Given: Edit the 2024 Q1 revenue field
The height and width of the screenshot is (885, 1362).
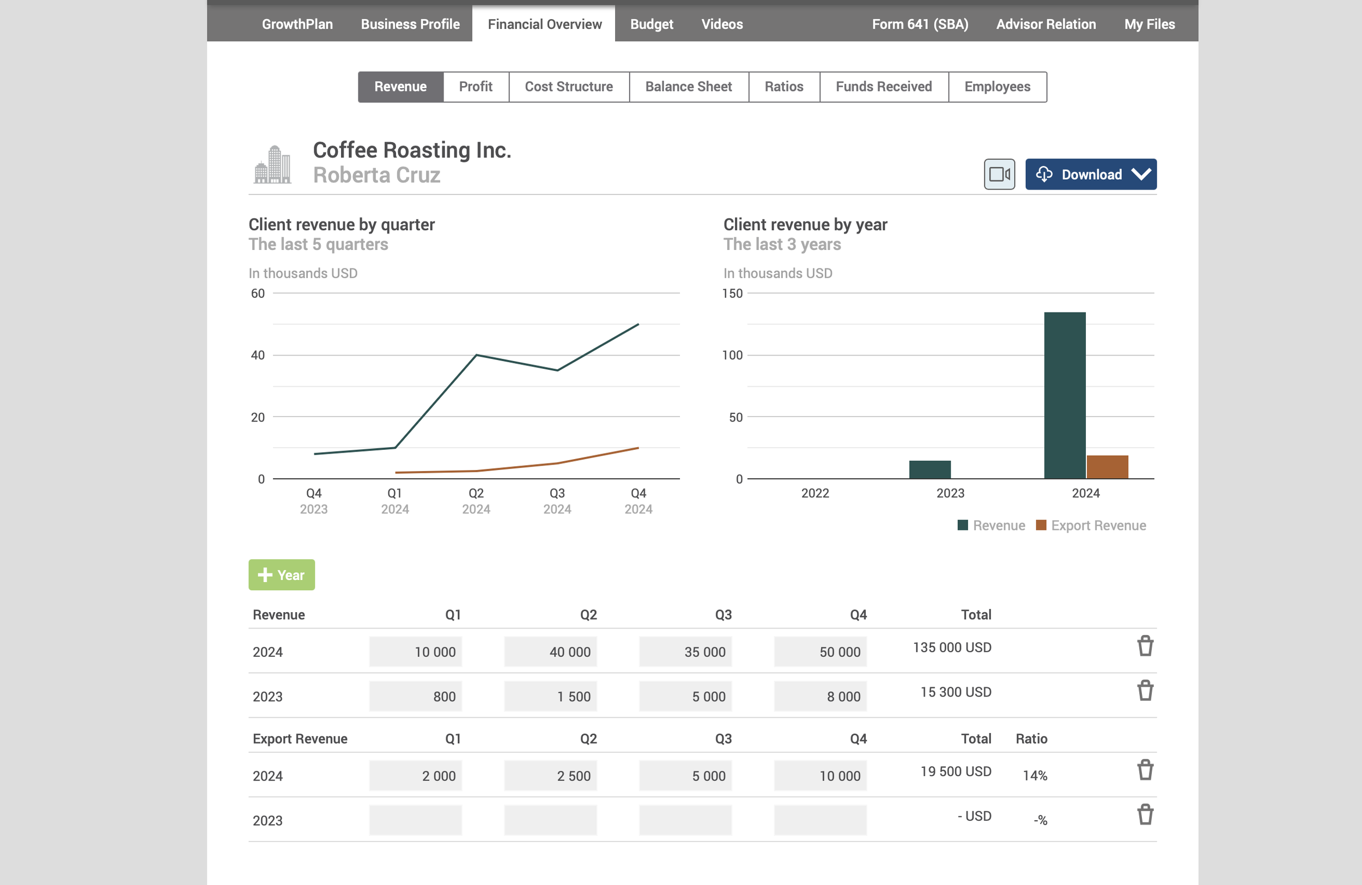Looking at the screenshot, I should (416, 651).
